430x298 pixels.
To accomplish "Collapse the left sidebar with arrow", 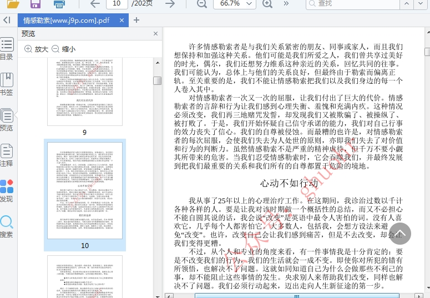I will point(7,21).
